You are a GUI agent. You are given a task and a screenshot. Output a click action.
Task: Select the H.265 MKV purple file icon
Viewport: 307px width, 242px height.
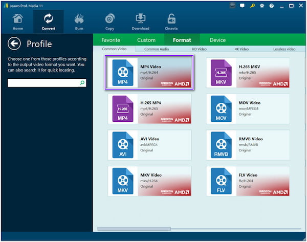click(x=221, y=73)
